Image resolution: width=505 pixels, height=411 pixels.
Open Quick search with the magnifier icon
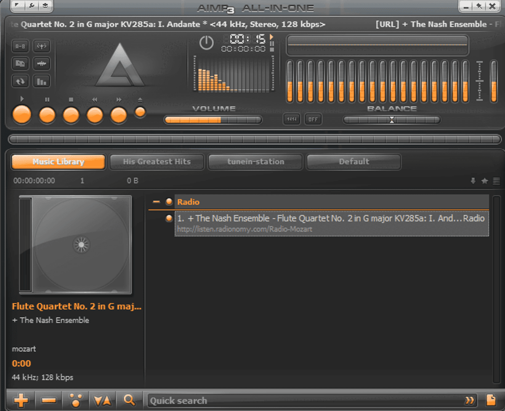130,400
